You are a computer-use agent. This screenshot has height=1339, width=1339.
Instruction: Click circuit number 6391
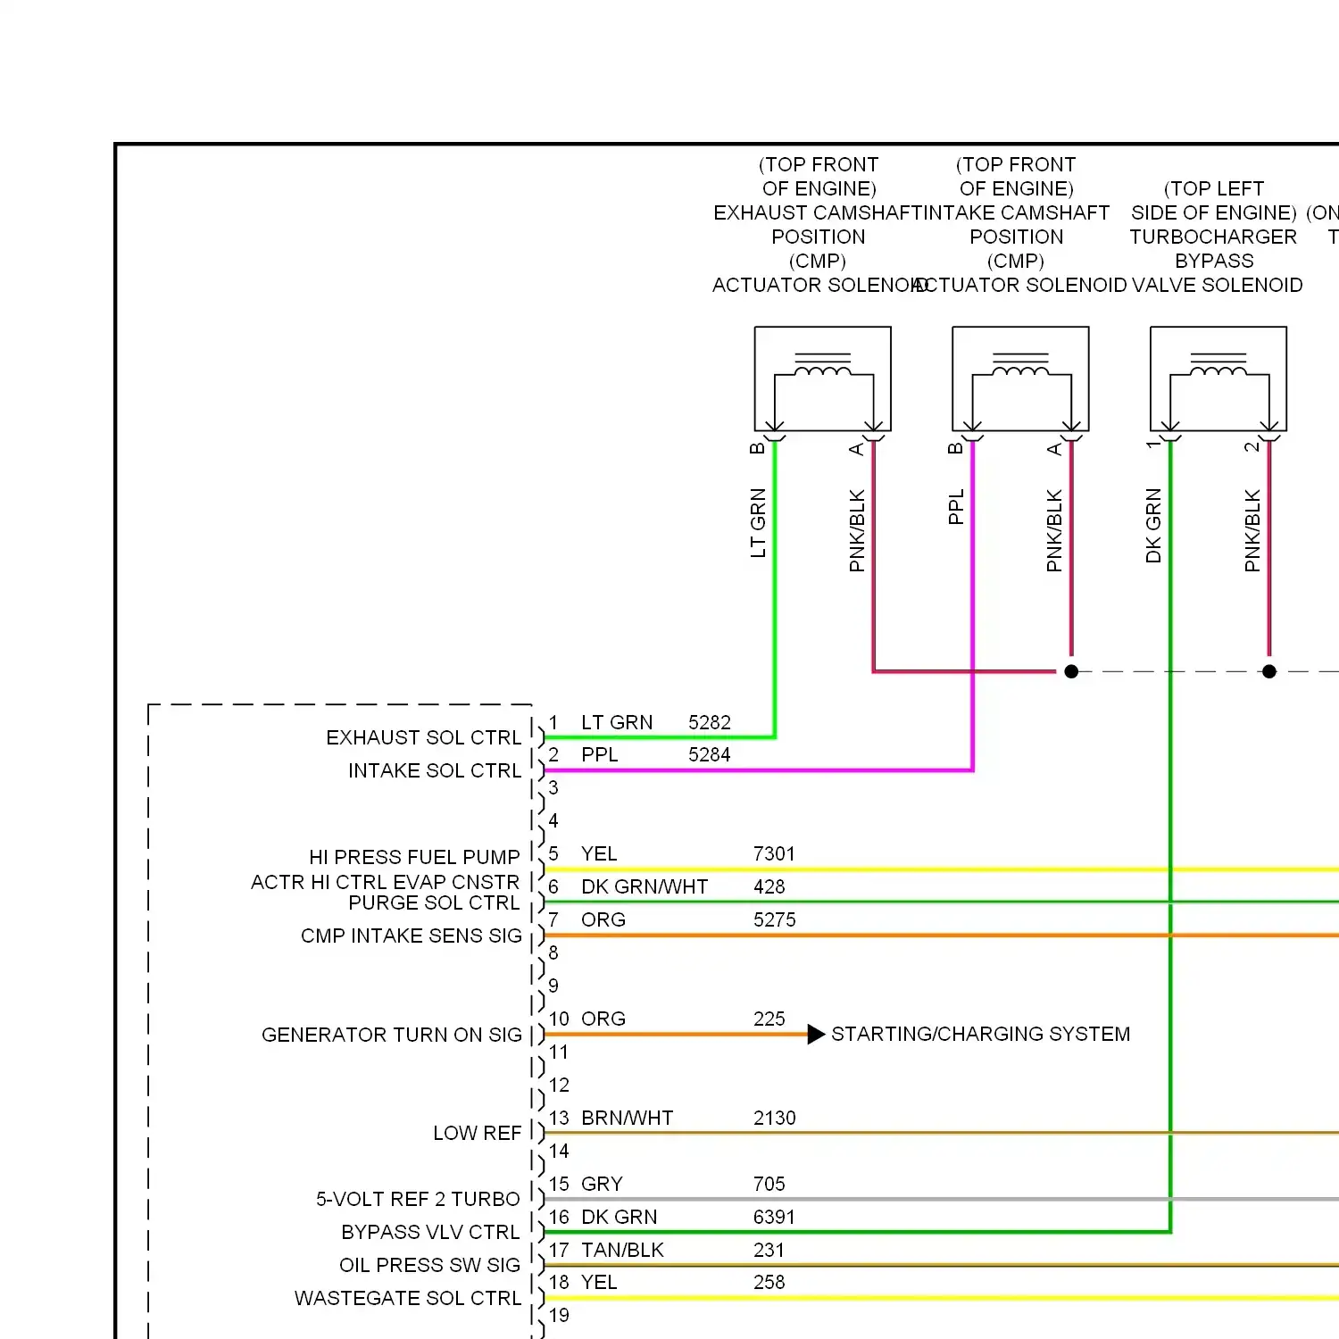[x=774, y=1217]
